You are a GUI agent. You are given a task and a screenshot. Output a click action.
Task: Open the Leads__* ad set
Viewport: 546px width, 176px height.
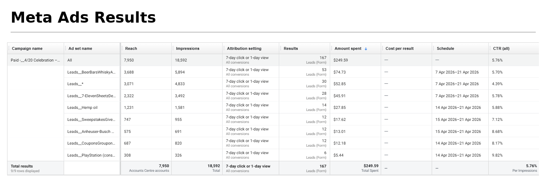(x=75, y=84)
